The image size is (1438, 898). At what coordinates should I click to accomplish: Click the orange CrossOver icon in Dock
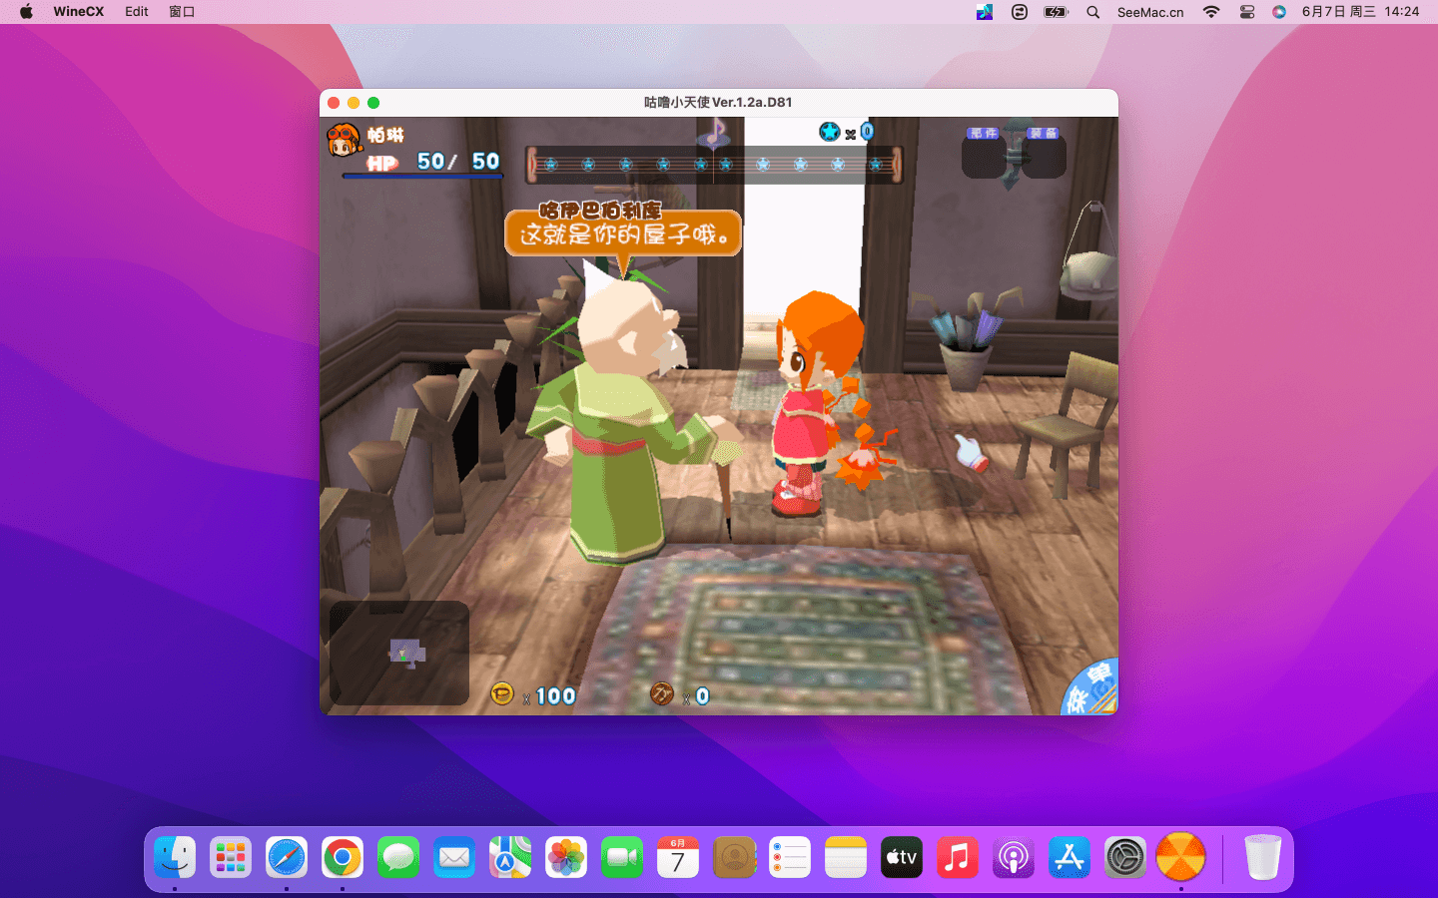click(1180, 857)
